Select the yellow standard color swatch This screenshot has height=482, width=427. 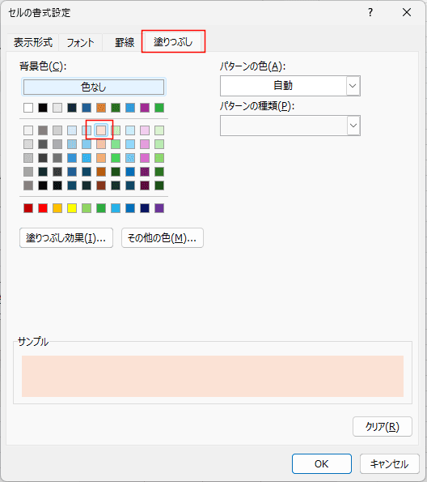72,208
